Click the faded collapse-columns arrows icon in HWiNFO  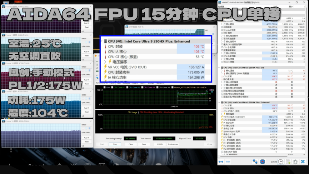click(x=228, y=162)
